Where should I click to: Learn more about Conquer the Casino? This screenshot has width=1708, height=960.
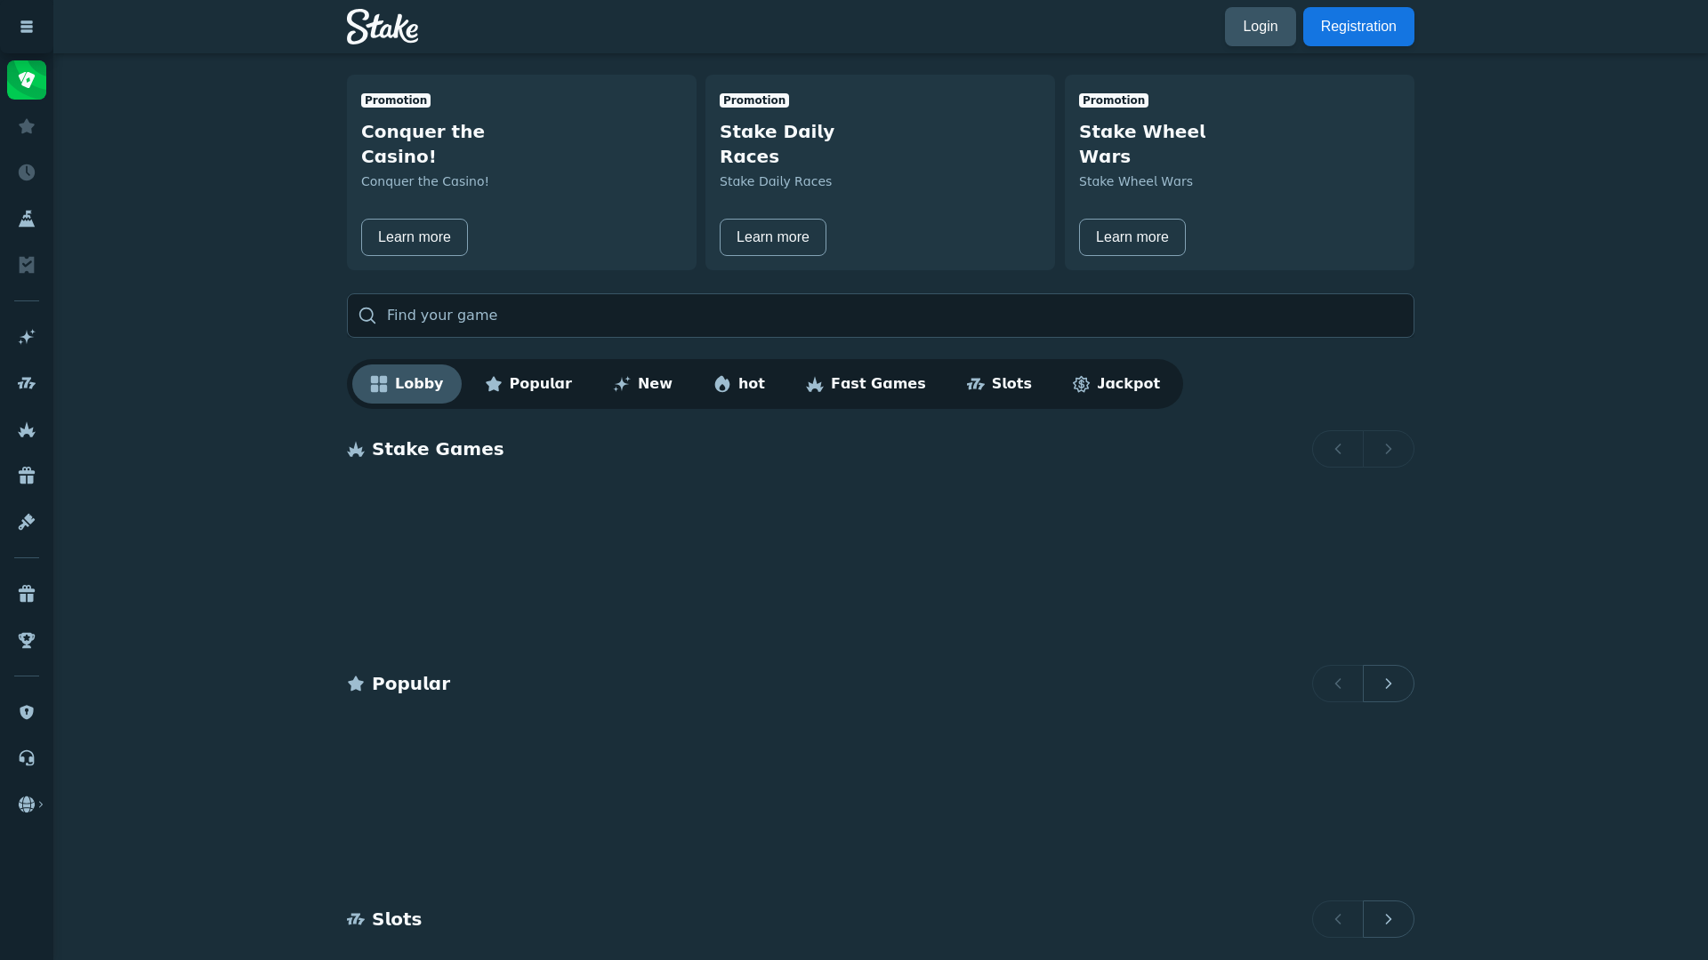pyautogui.click(x=415, y=237)
